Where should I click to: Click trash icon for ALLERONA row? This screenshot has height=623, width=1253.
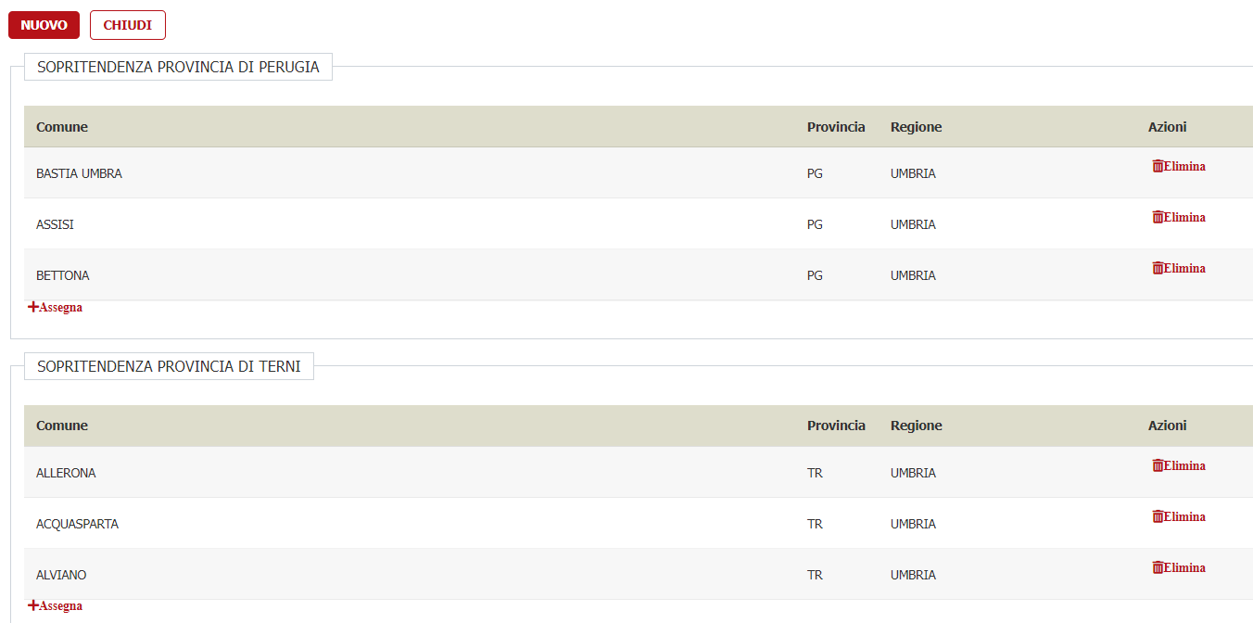(1158, 466)
